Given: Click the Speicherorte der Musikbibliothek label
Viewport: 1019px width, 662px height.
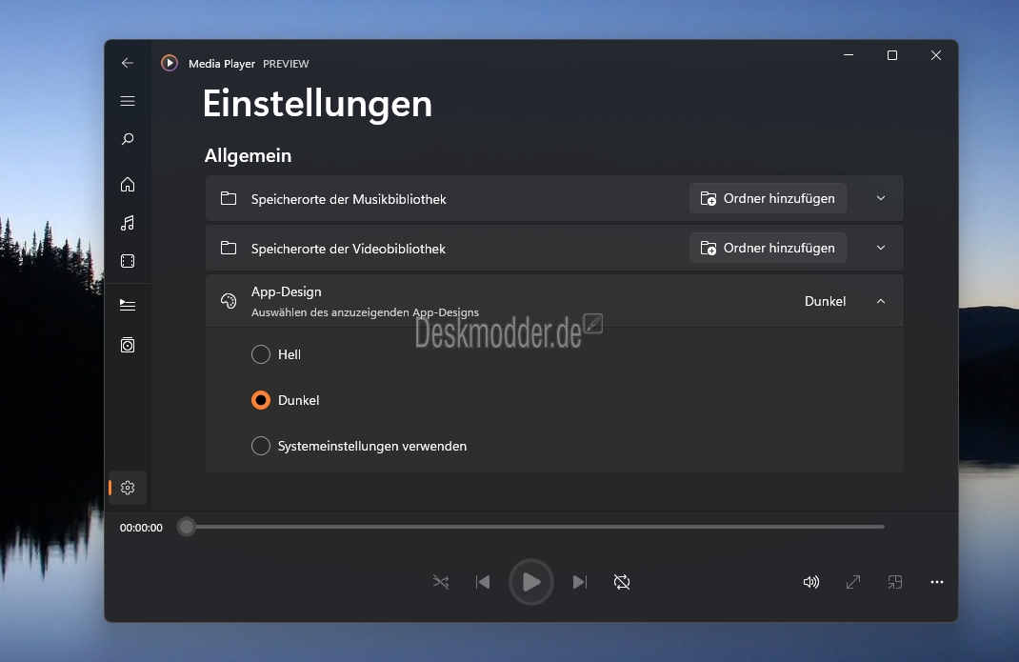Looking at the screenshot, I should click(349, 199).
